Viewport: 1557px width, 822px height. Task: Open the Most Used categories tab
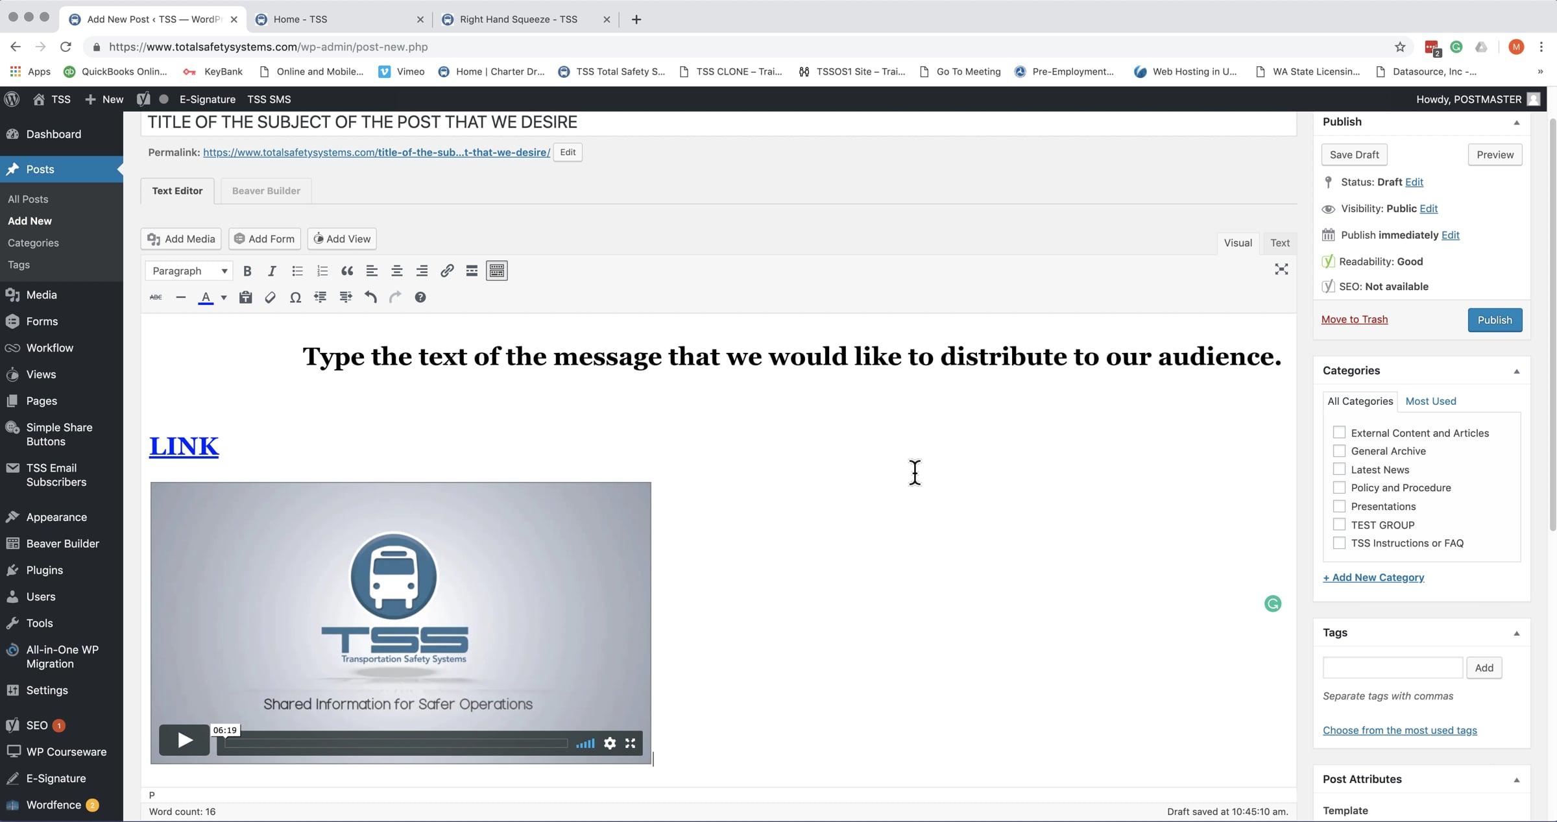pos(1430,401)
